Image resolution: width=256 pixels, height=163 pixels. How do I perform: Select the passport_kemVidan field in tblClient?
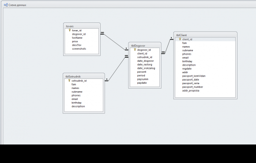coord(194,76)
